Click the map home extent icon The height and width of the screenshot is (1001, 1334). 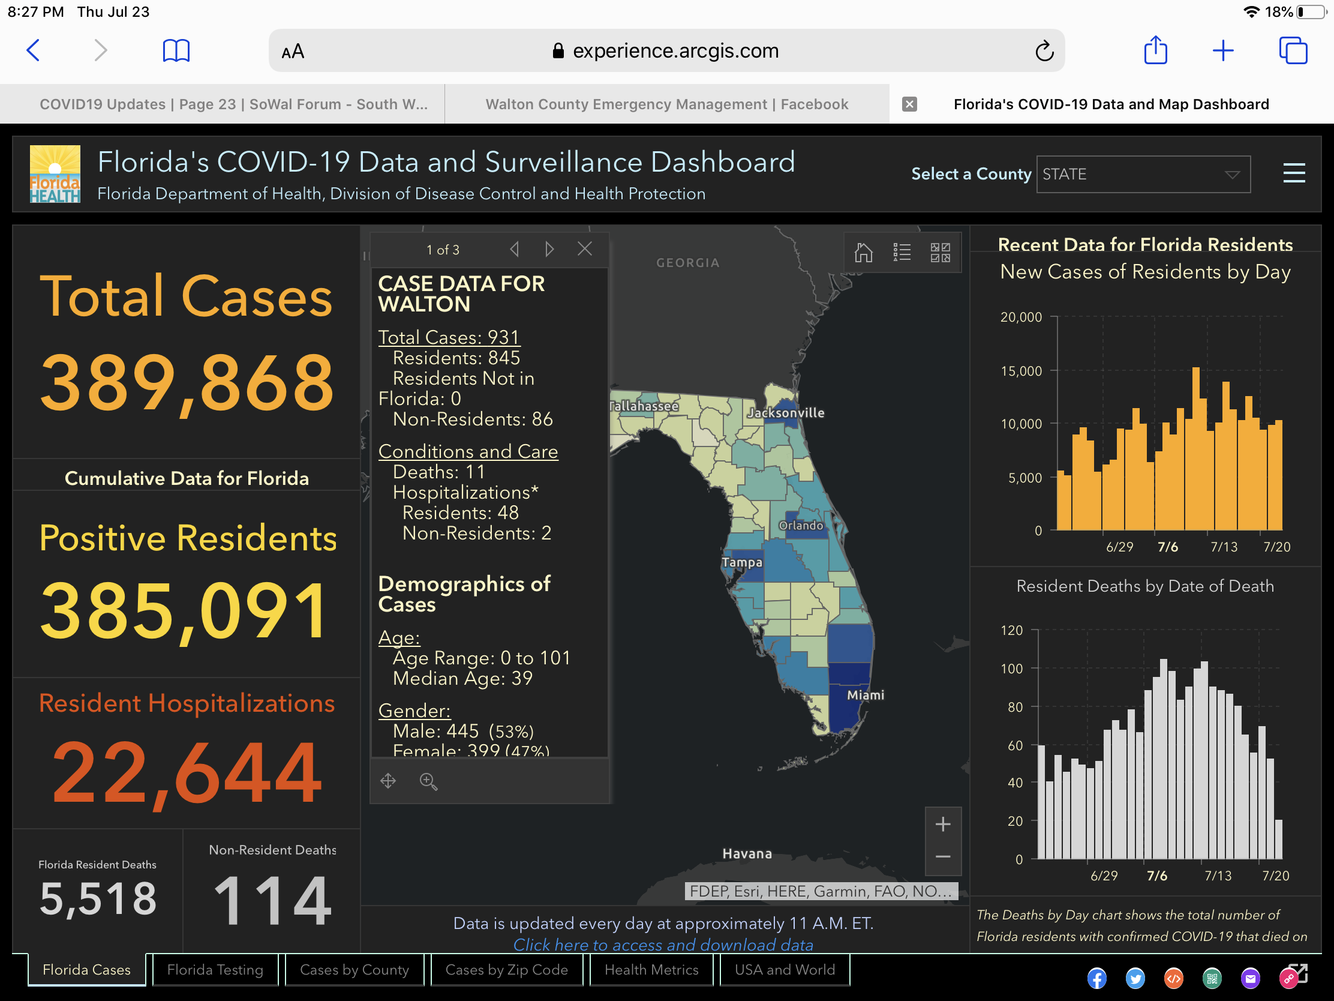coord(863,251)
